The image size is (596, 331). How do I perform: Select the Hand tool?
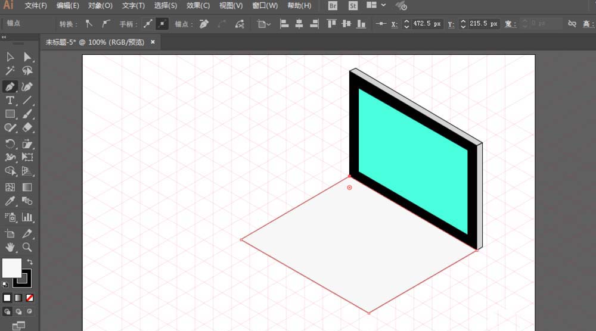[10, 247]
